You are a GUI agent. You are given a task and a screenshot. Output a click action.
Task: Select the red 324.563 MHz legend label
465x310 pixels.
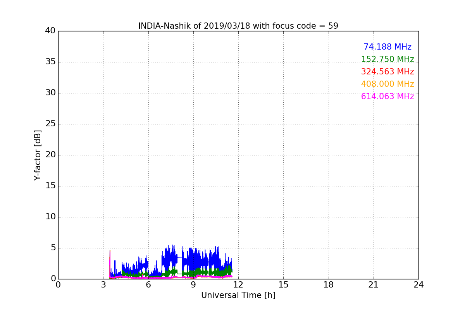pyautogui.click(x=387, y=72)
